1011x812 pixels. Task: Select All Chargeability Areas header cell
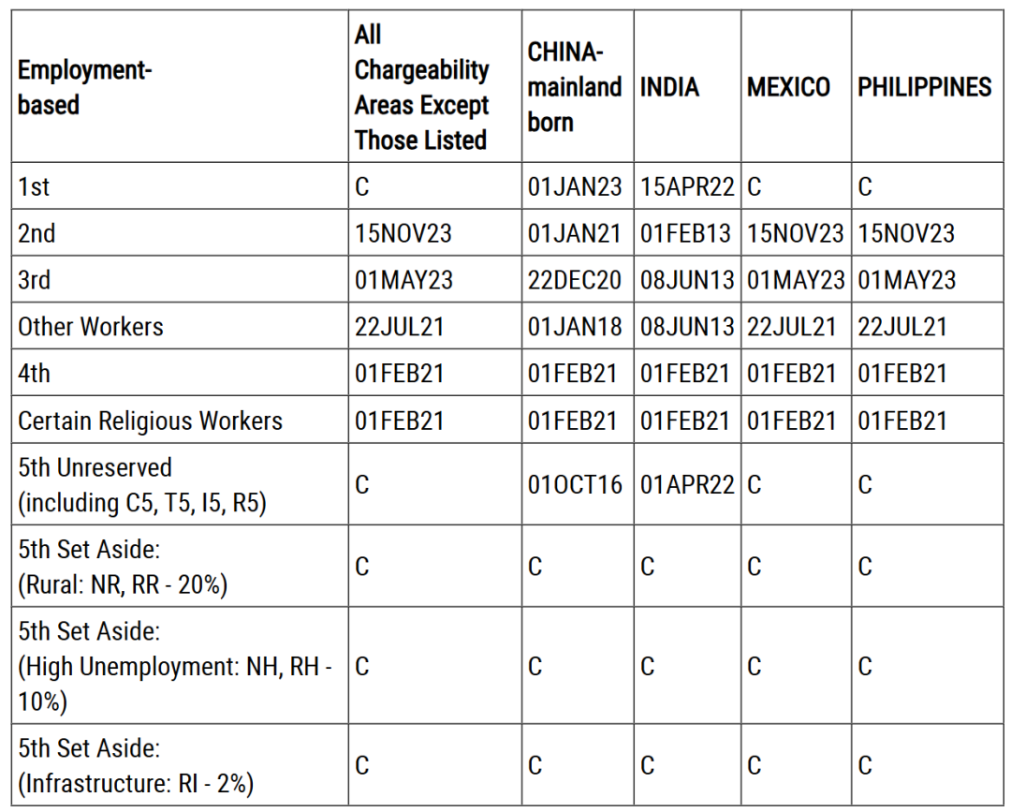coord(421,87)
